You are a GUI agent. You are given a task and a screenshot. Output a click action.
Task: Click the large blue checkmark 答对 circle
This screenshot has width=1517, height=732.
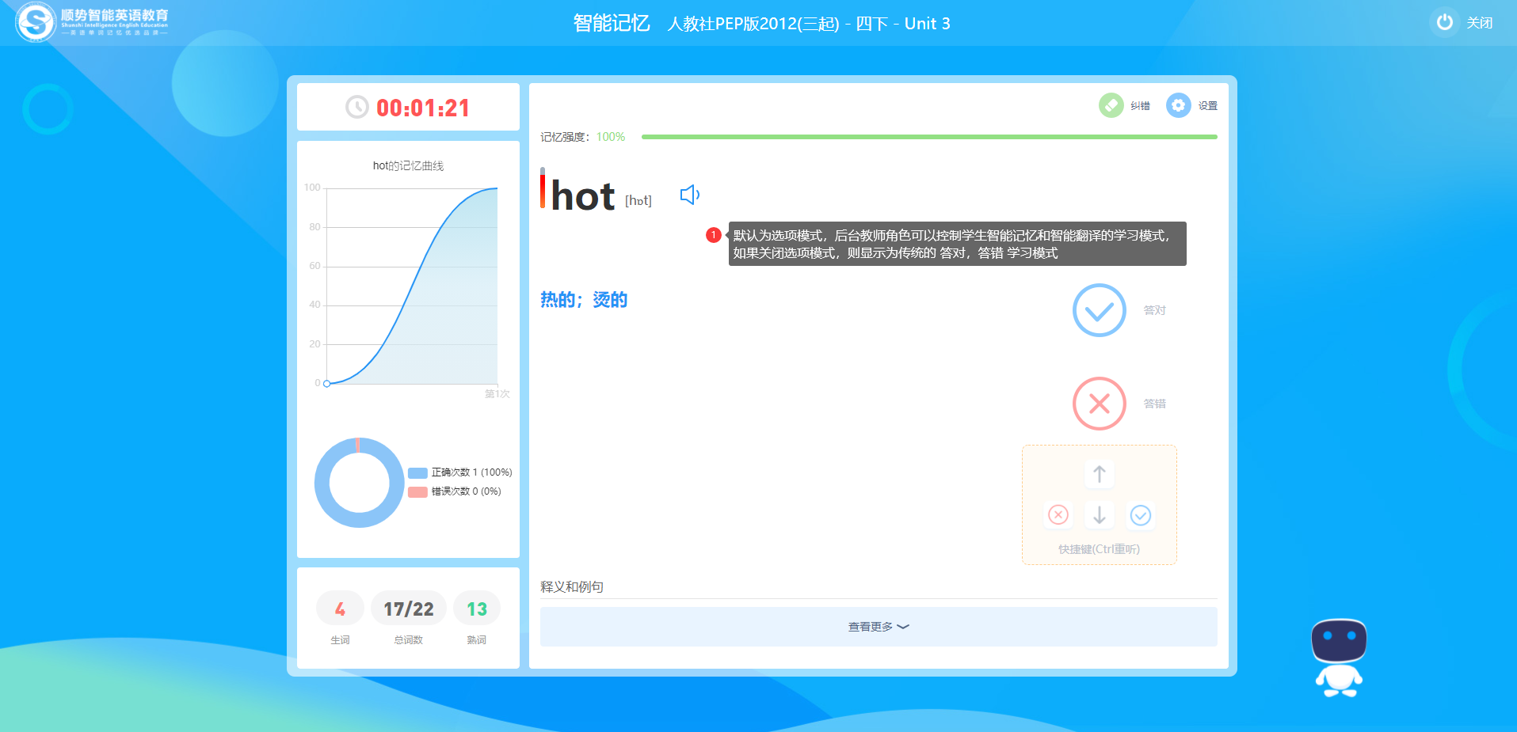pos(1099,310)
